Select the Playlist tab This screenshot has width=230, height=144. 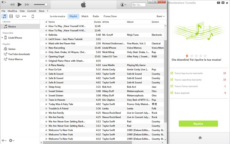(73, 16)
